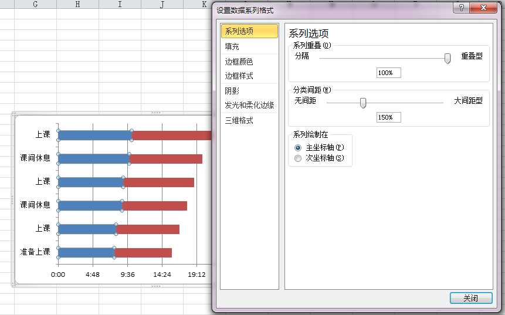Click the 重叠型 label in overlap slider

pos(472,56)
